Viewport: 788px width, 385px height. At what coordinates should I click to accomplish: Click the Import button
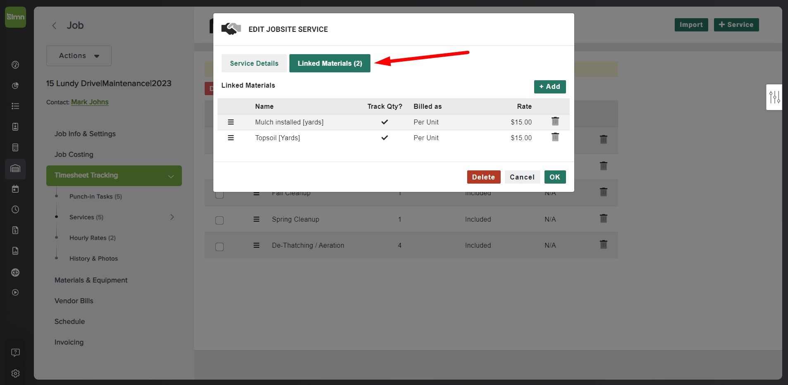click(x=691, y=25)
